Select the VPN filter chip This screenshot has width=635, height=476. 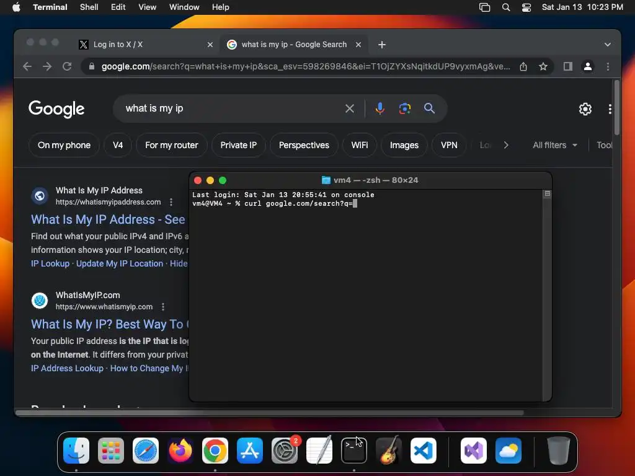tap(449, 145)
